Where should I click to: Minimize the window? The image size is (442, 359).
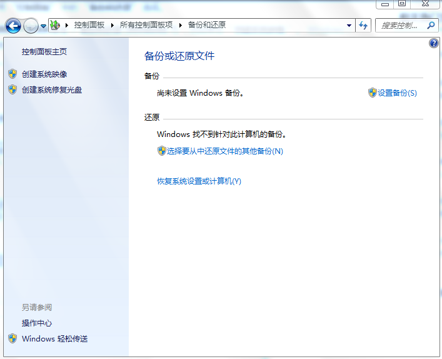click(x=384, y=4)
